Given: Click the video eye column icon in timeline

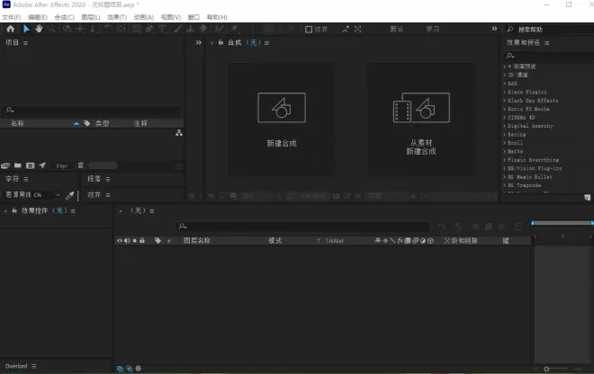Looking at the screenshot, I should point(120,240).
